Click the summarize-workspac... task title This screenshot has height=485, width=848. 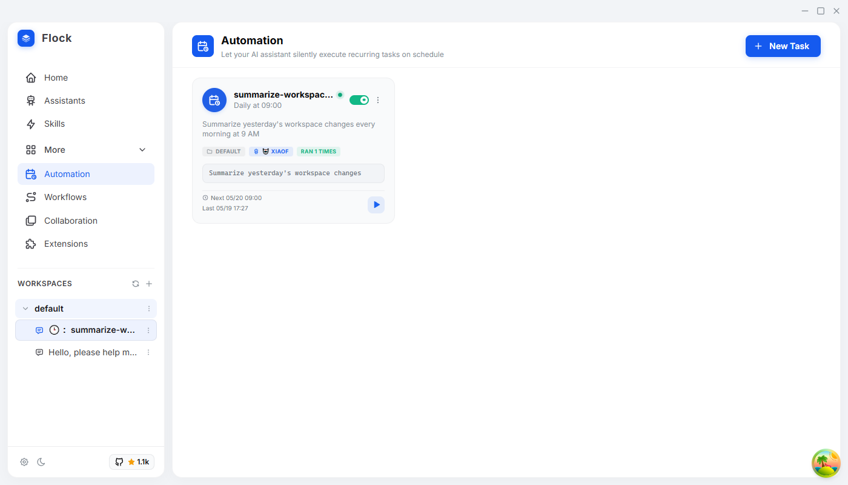pyautogui.click(x=283, y=95)
